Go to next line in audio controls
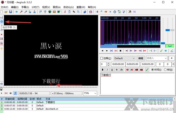Image resolution: width=176 pixels, height=113 pixels. pyautogui.click(x=107, y=51)
